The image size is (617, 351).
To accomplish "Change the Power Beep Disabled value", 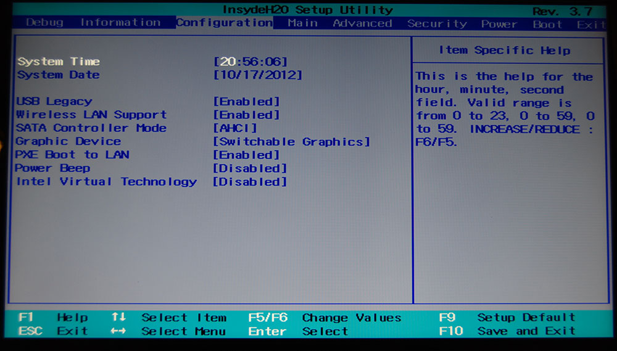I will pyautogui.click(x=250, y=168).
